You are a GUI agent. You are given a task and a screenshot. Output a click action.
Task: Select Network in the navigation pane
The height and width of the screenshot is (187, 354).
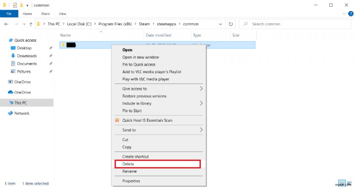point(22,113)
